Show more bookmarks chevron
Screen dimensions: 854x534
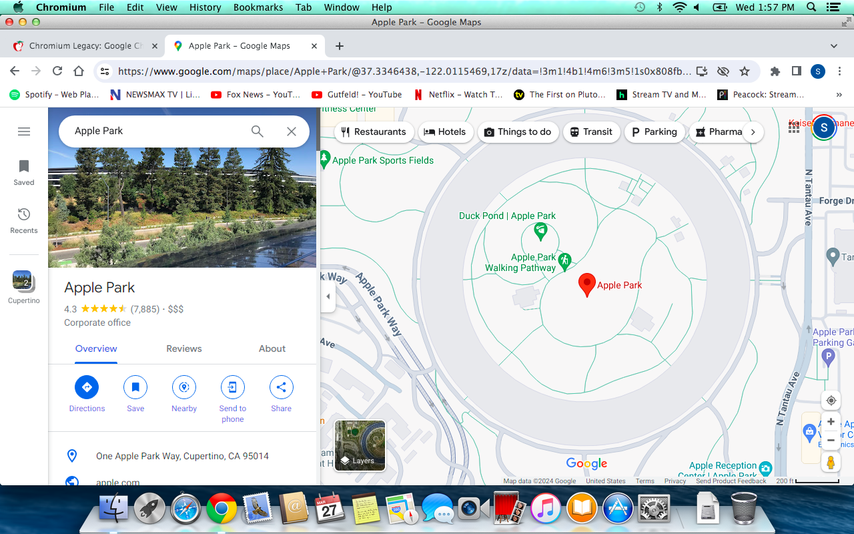(x=839, y=95)
